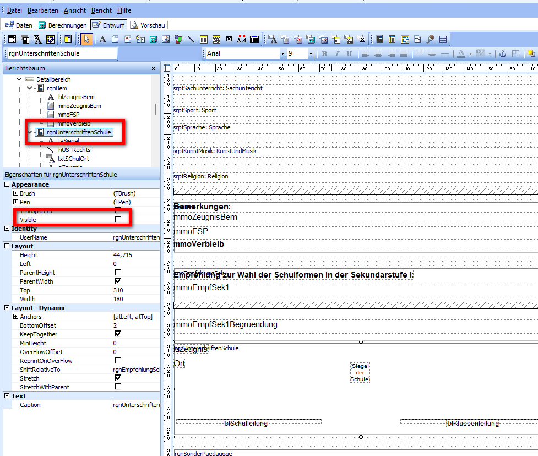This screenshot has width=538, height=456.
Task: Select the Shape component tool
Action: (x=178, y=39)
